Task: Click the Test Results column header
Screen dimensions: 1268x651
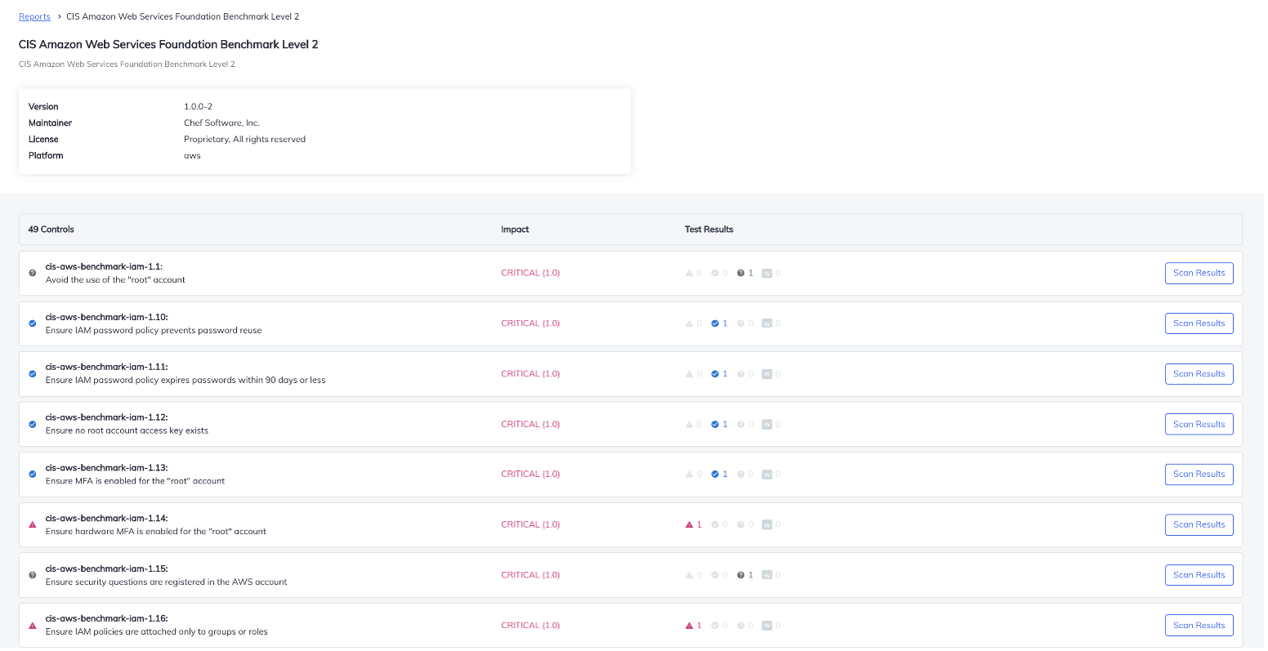Action: point(708,230)
